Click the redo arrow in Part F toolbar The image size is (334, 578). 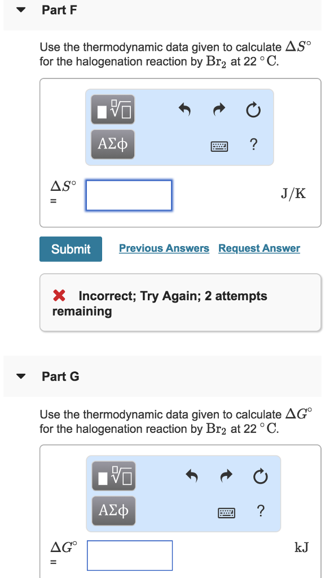(x=219, y=110)
